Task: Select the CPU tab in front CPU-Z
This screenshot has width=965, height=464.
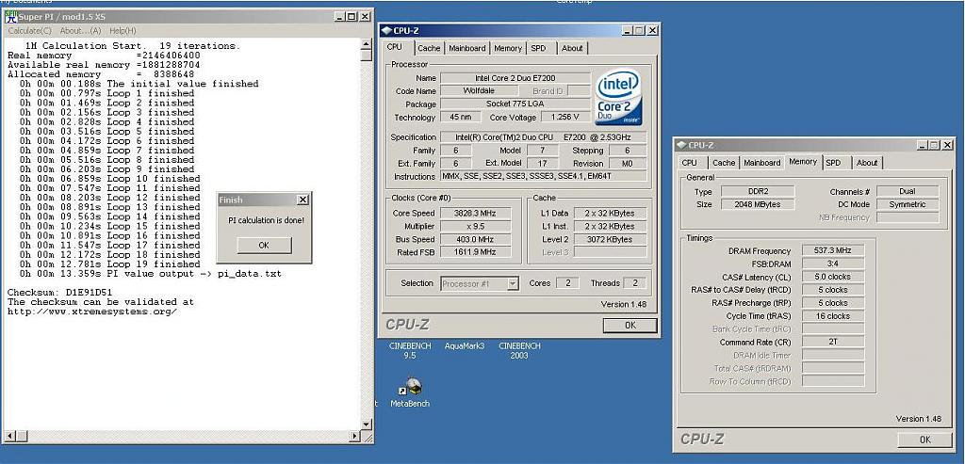Action: pyautogui.click(x=395, y=47)
